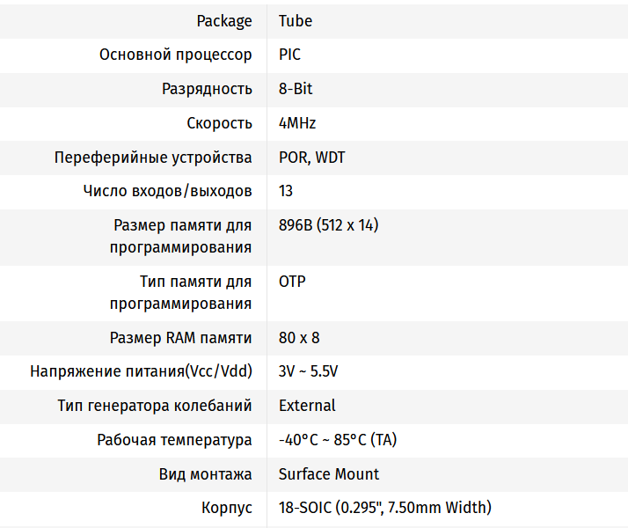This screenshot has width=628, height=528.
Task: Click the "8-Bit" value text
Action: [296, 89]
